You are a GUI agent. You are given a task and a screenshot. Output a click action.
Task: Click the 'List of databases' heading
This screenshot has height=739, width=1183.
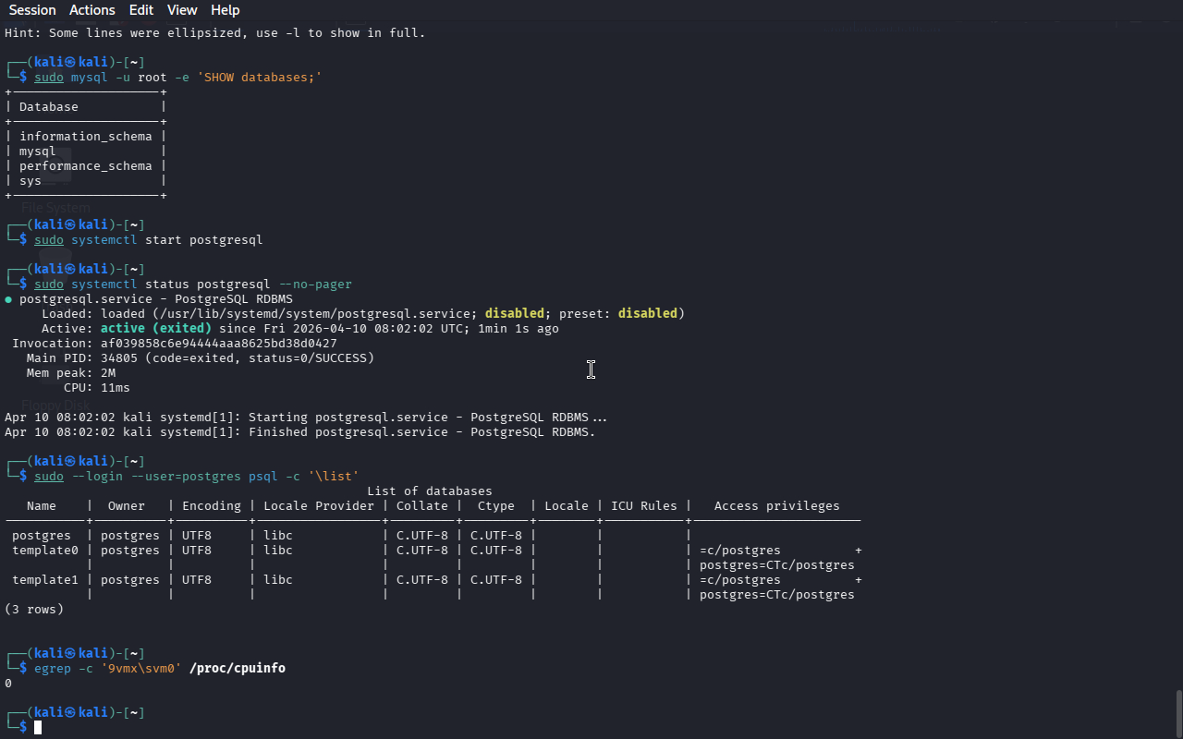click(x=429, y=491)
